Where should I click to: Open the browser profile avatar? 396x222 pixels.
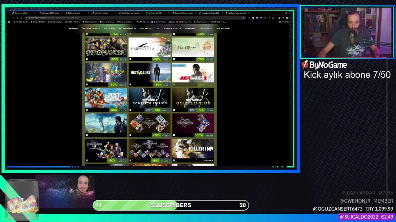click(x=287, y=18)
